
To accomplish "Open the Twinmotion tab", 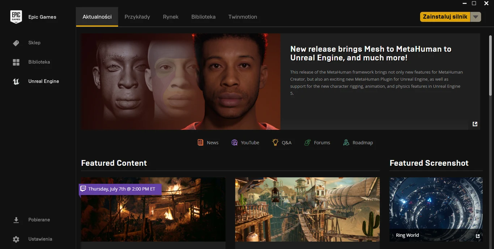I will [x=243, y=17].
